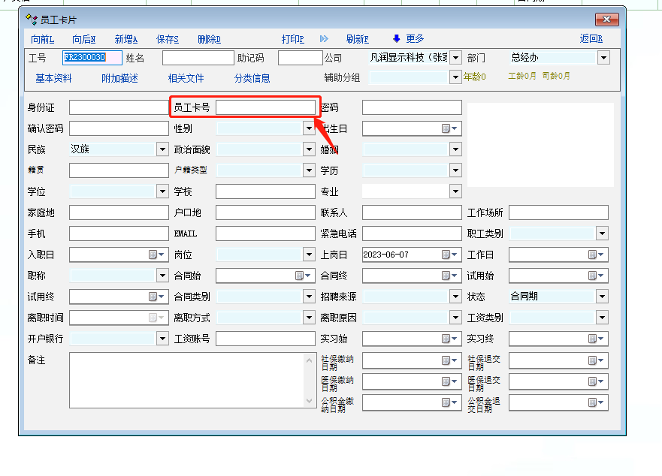This screenshot has height=476, width=662.
Task: Click the 保存 button in toolbar
Action: (167, 39)
